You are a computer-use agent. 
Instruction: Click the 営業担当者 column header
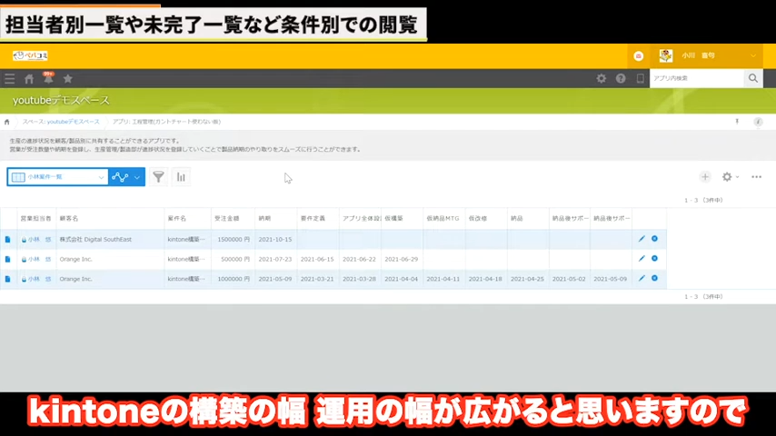tap(35, 218)
